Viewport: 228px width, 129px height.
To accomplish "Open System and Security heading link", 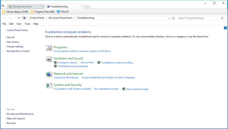I will 68,85.
